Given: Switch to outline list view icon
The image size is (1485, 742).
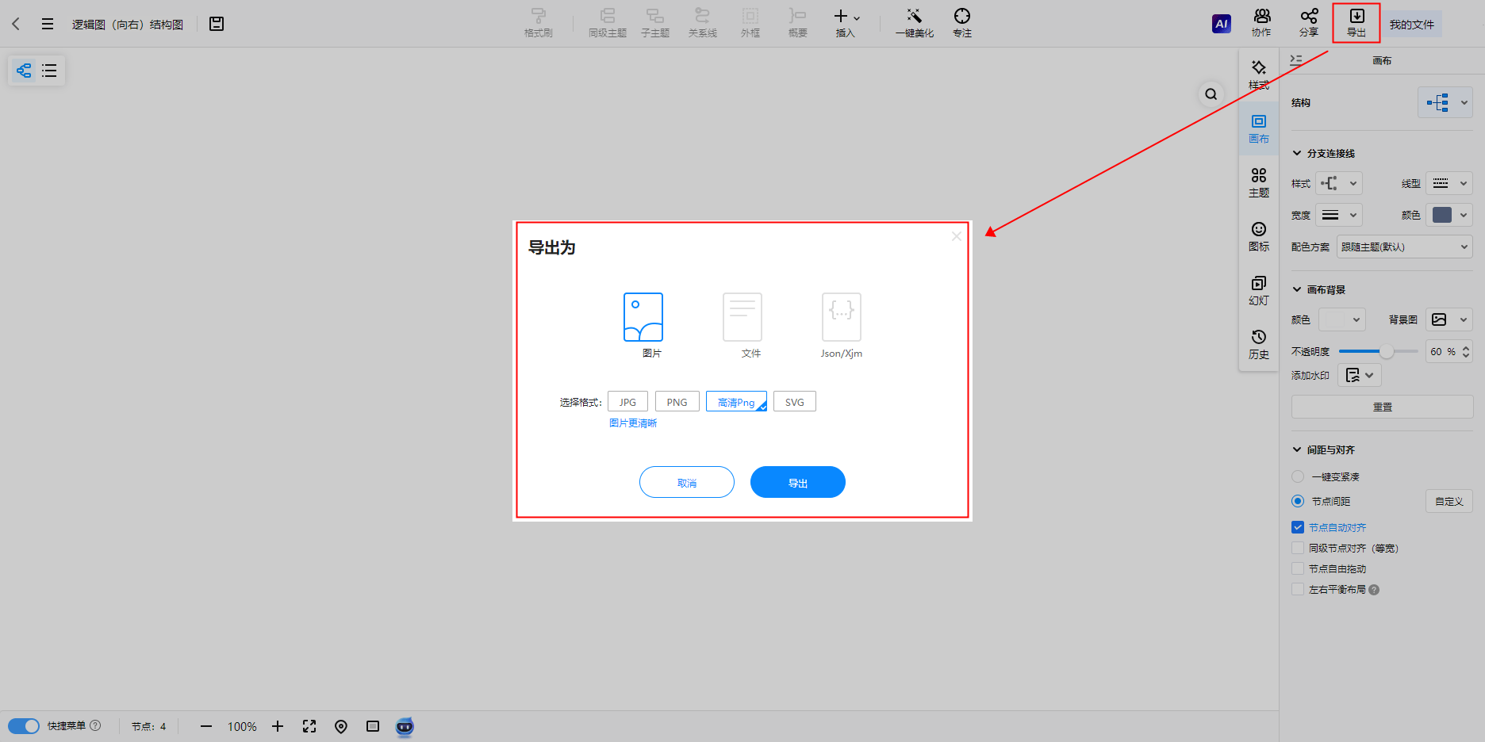Looking at the screenshot, I should pos(49,71).
